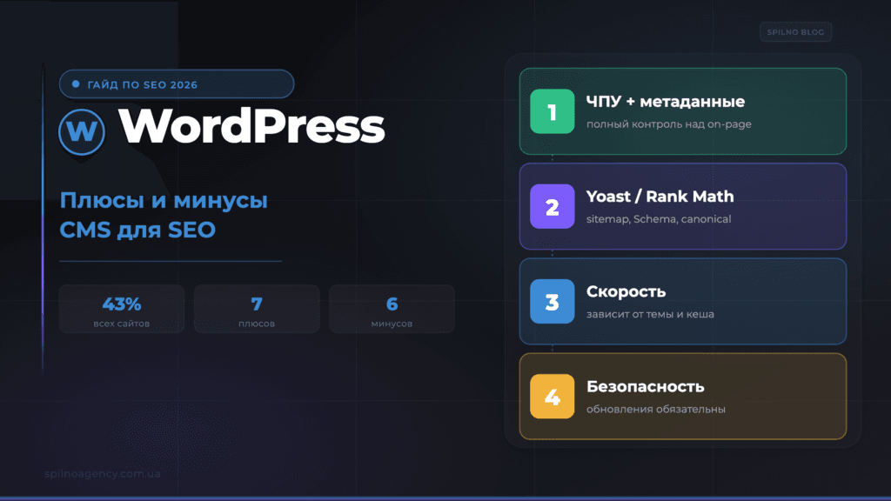This screenshot has width=891, height=501.
Task: Click the WordPress title text
Action: 251,125
